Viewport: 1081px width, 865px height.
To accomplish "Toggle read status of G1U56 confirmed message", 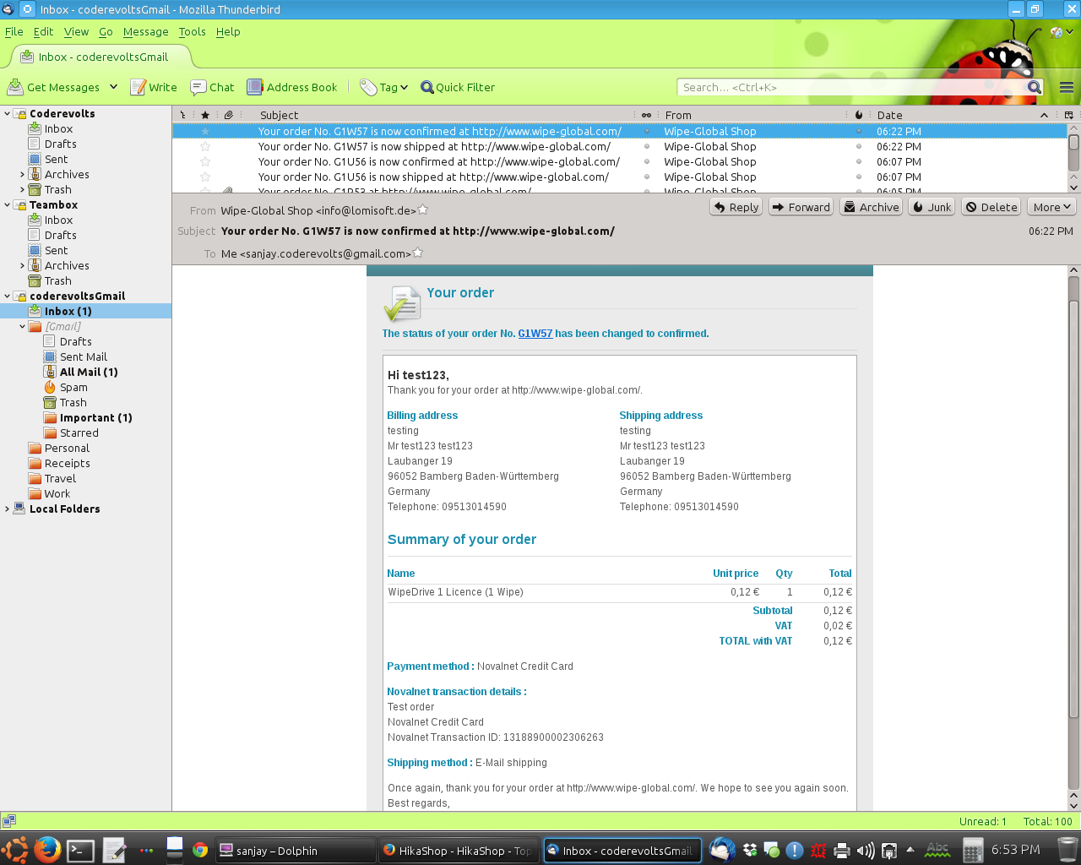I will click(x=647, y=162).
